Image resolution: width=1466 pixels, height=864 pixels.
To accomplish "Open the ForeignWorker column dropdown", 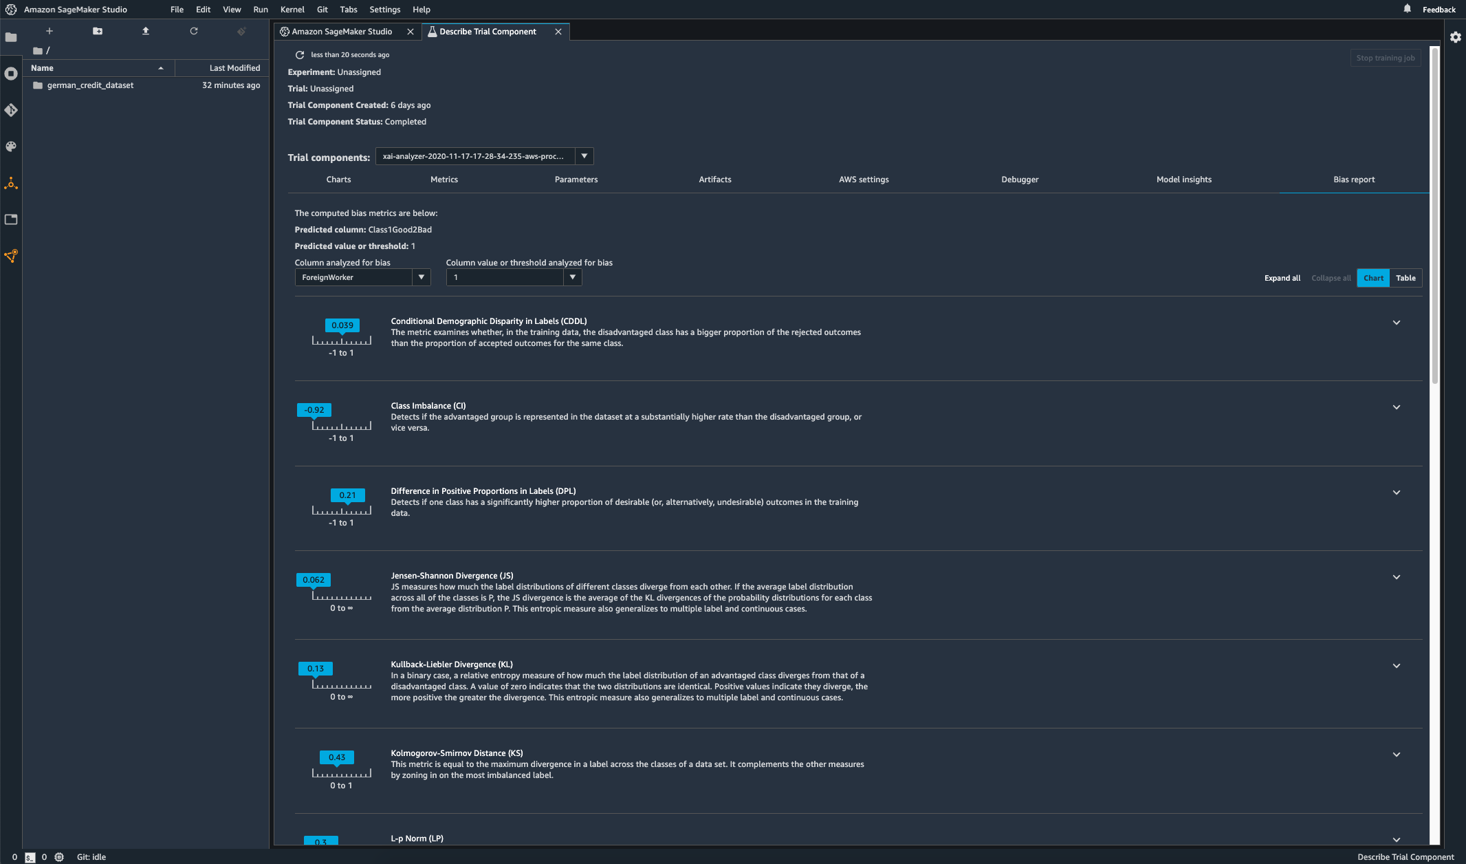I will point(420,278).
